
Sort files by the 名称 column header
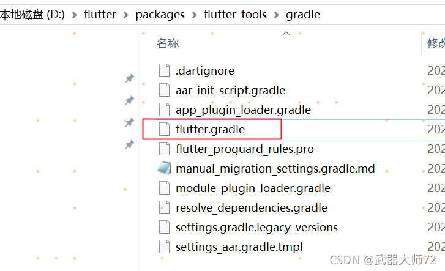pyautogui.click(x=168, y=43)
